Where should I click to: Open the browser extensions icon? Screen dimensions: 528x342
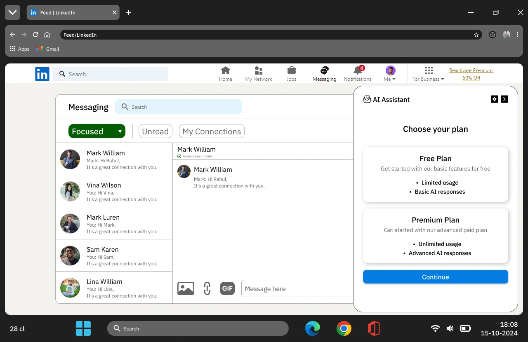pyautogui.click(x=493, y=35)
